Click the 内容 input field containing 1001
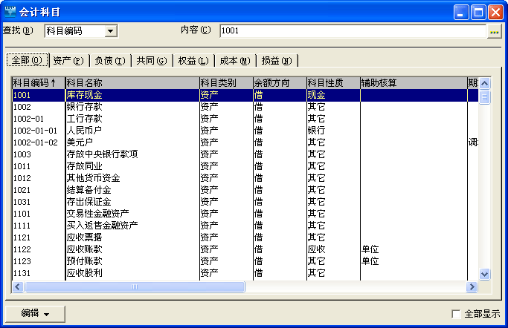The width and height of the screenshot is (508, 328). click(352, 31)
